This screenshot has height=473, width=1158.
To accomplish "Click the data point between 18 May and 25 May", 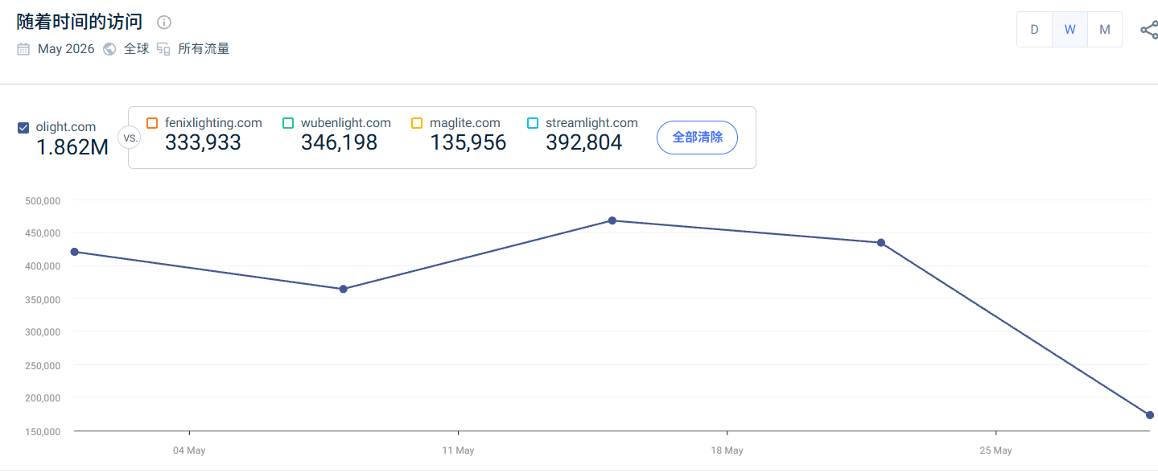I will click(x=881, y=243).
